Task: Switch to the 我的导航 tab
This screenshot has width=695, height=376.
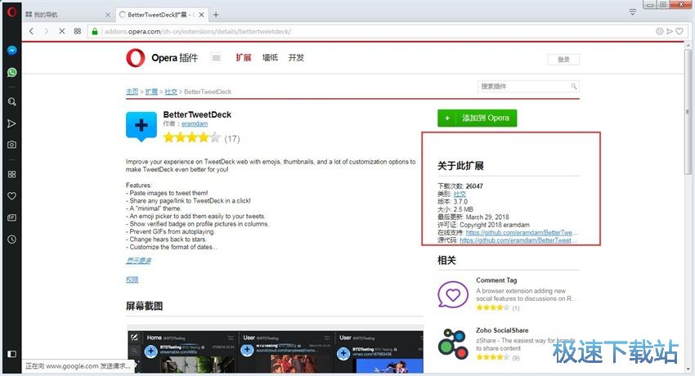Action: pos(67,15)
